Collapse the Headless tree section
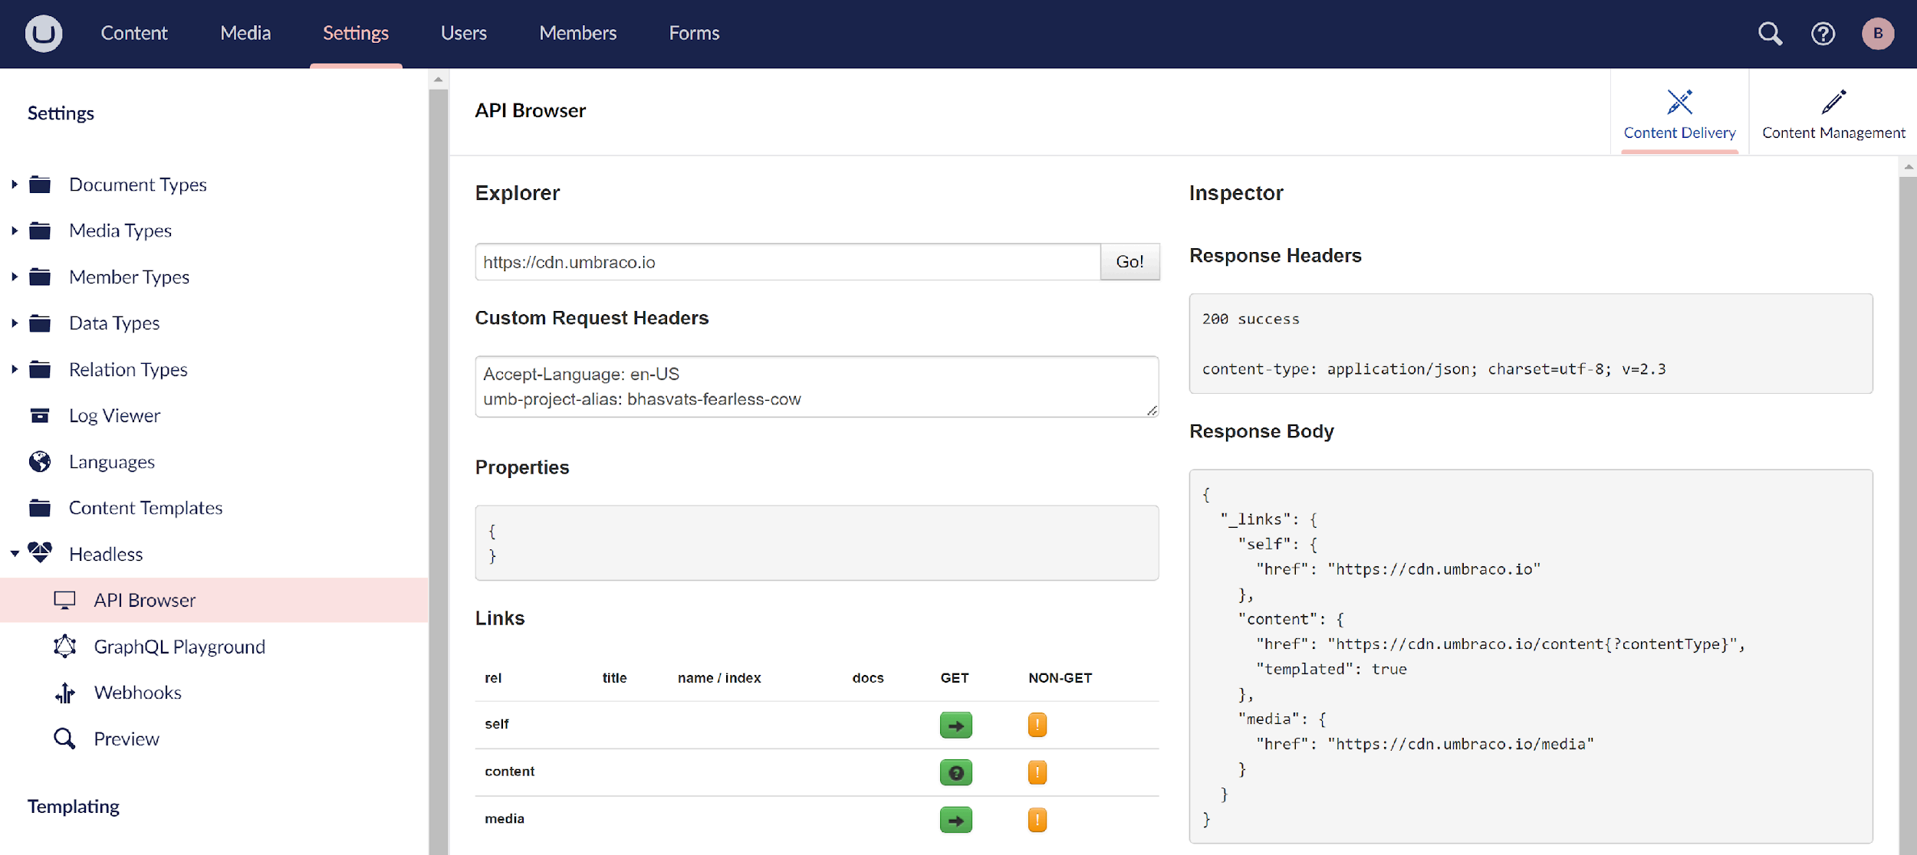The image size is (1917, 855). tap(14, 554)
